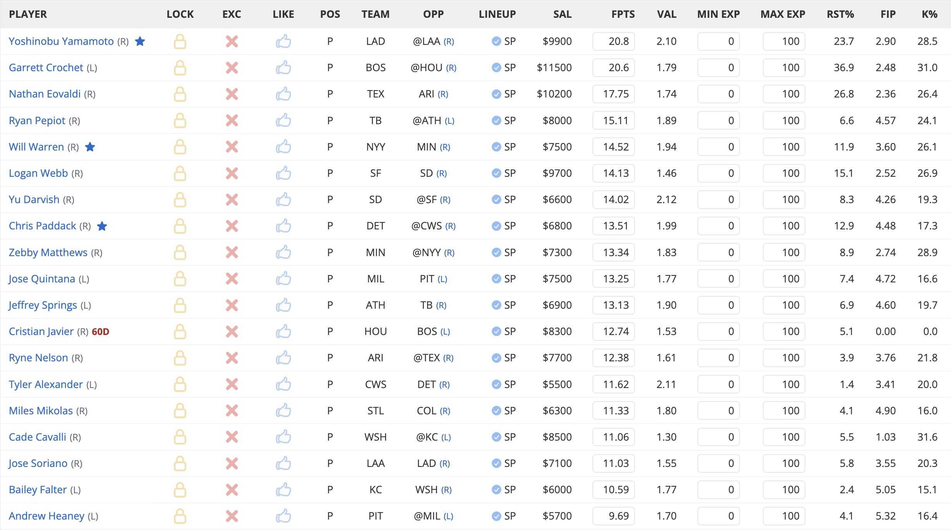
Task: Open Tyler Alexander player link
Action: click(x=46, y=384)
